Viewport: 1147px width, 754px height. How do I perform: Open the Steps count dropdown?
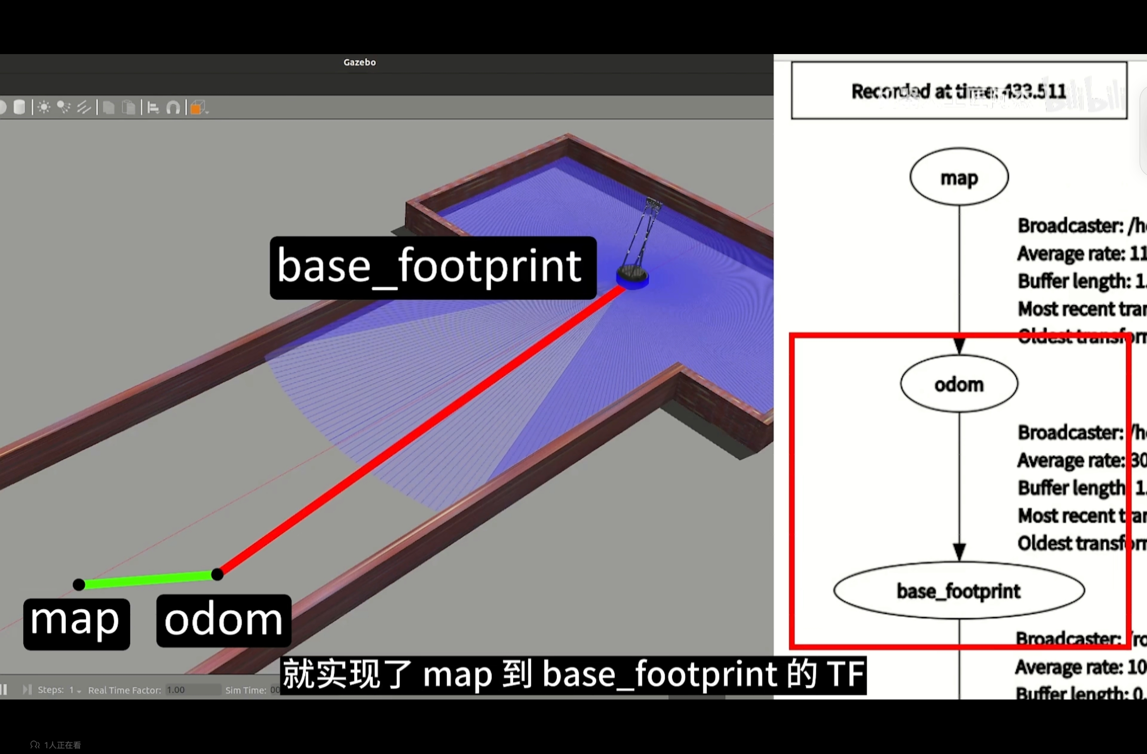(75, 690)
